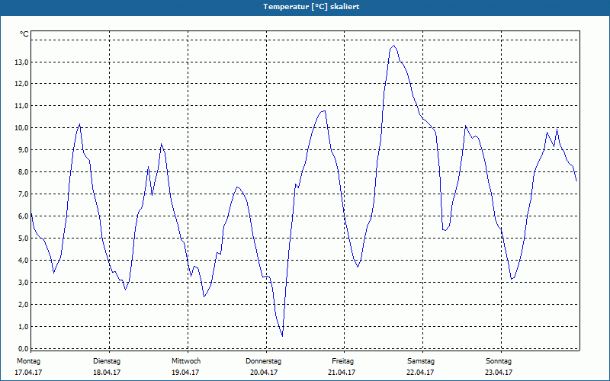
Task: Click the lowest temperature dip on Donnerstag
Action: coord(282,335)
